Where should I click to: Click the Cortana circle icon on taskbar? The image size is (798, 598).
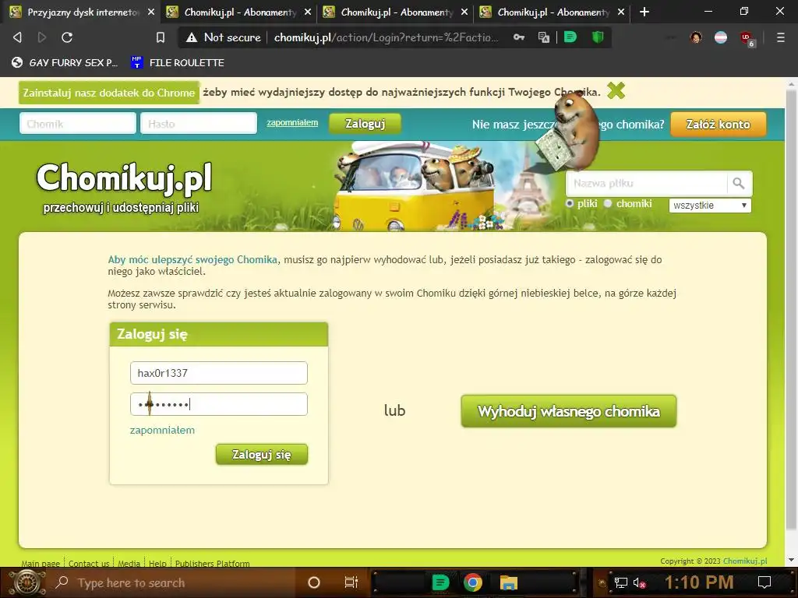click(314, 582)
